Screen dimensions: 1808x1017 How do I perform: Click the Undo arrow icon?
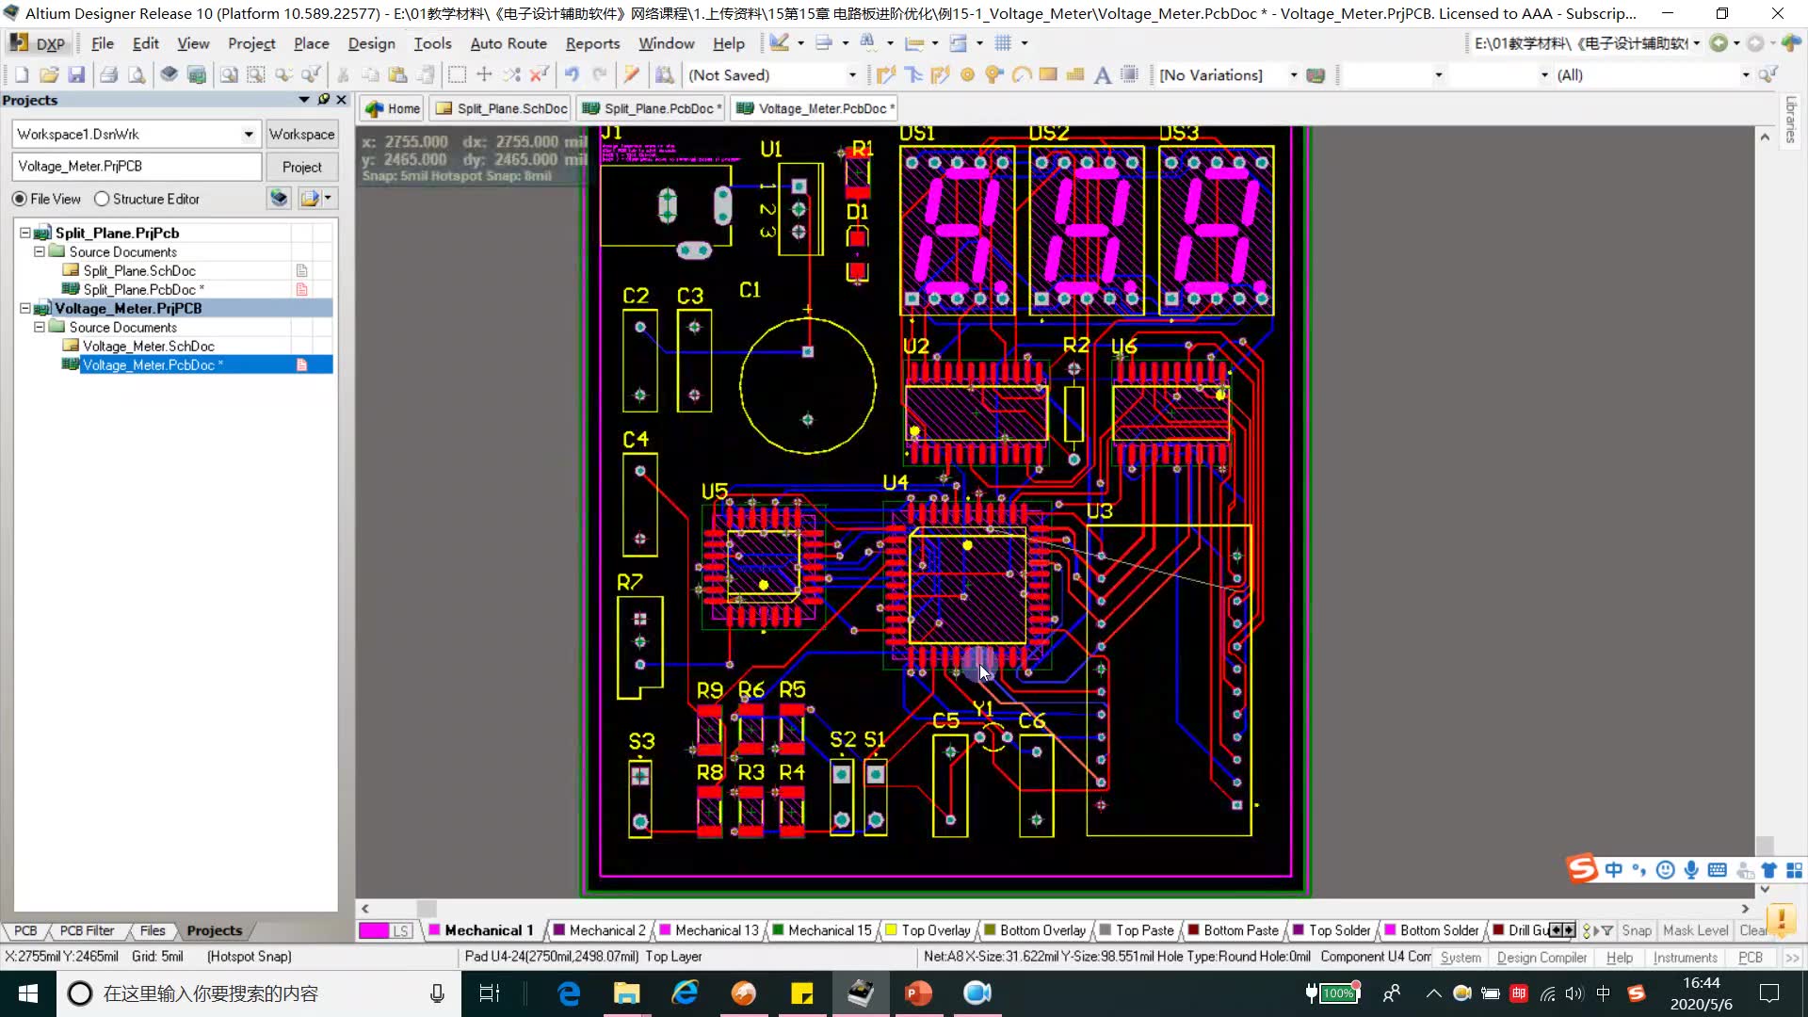tap(572, 75)
